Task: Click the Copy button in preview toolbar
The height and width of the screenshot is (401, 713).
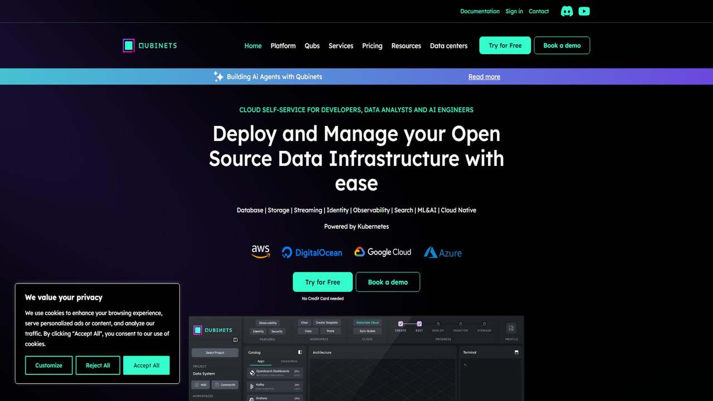Action: click(x=308, y=331)
